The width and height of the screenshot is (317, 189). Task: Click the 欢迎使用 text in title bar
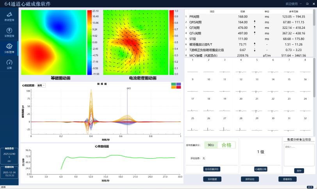(x=291, y=4)
